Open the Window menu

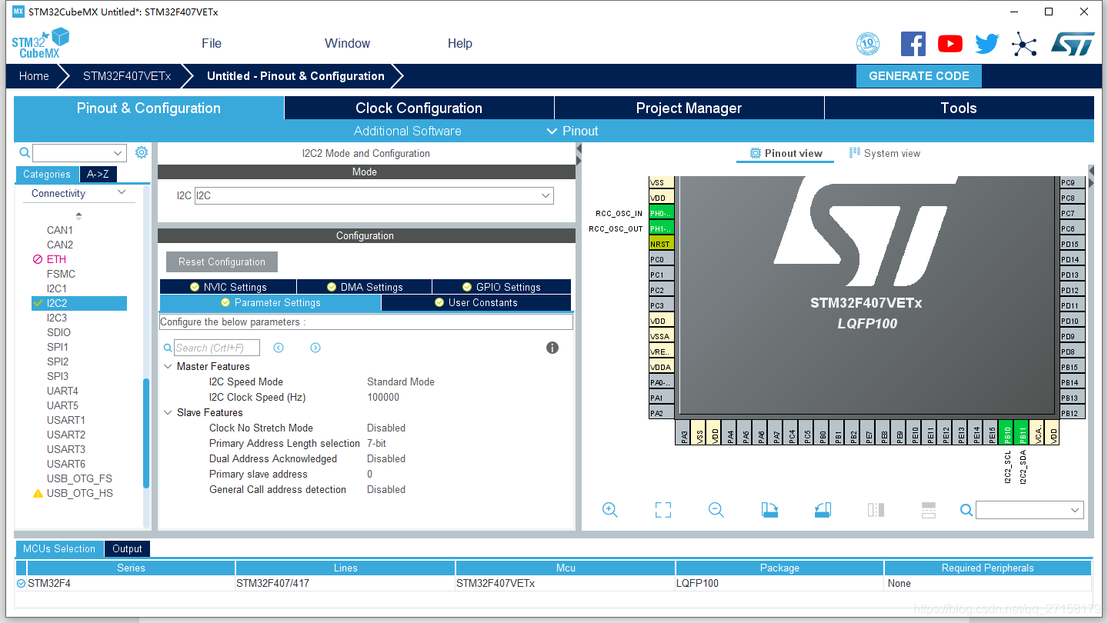[347, 44]
